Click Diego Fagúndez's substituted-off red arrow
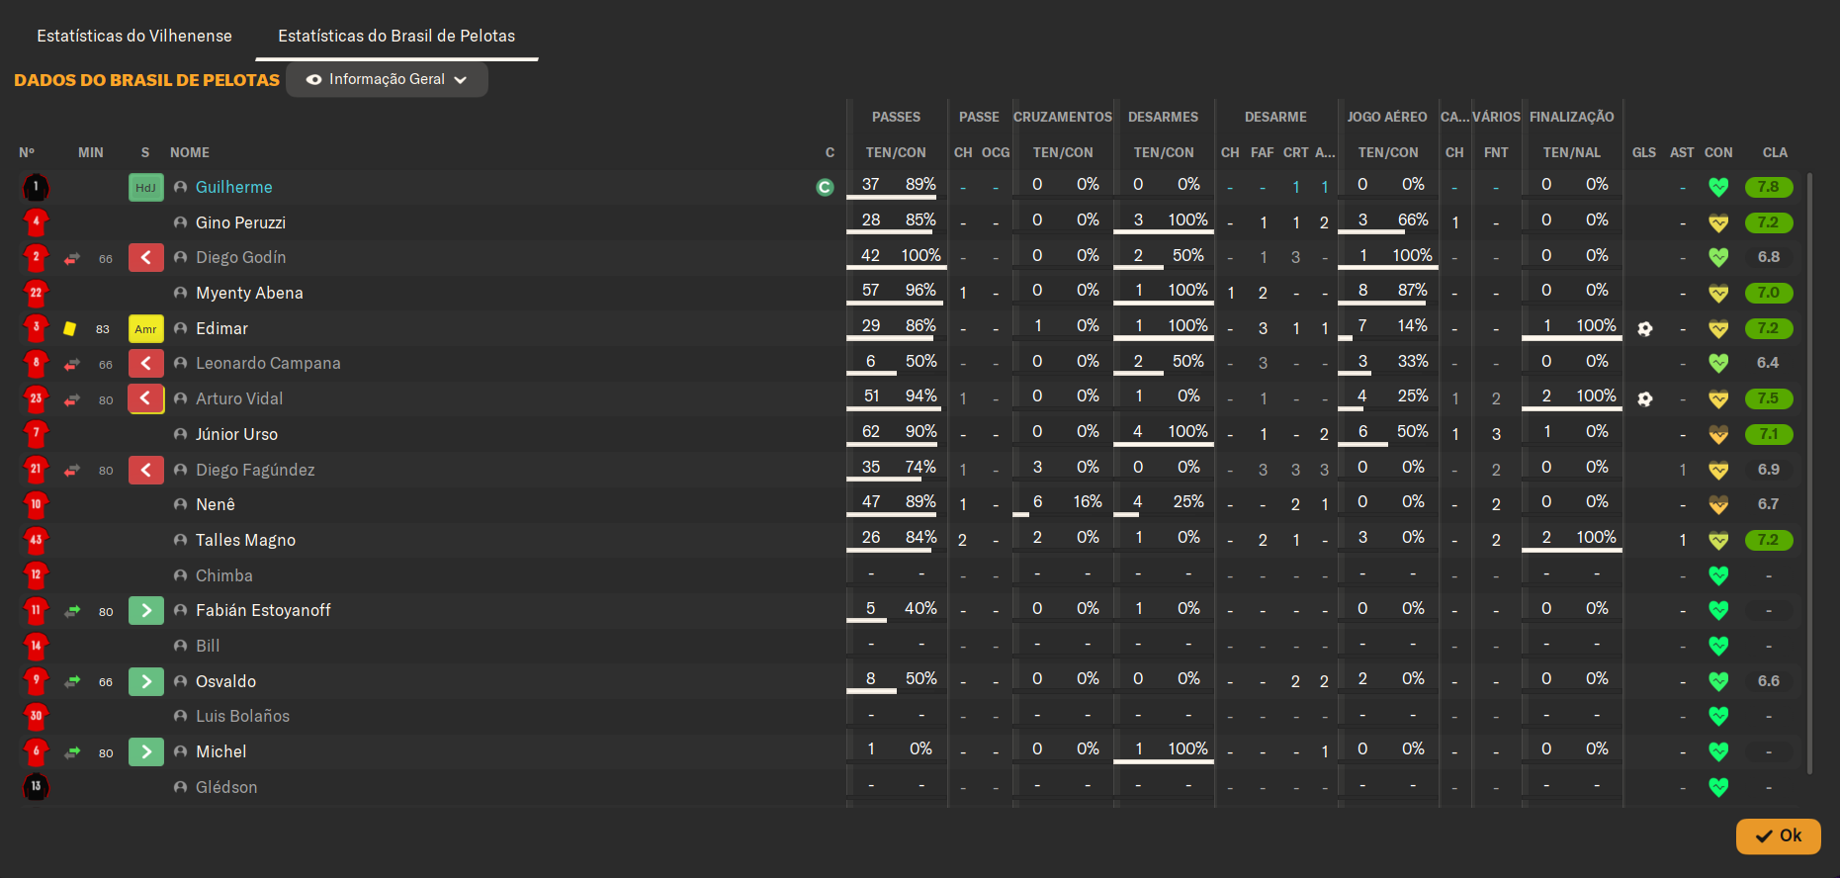1840x878 pixels. point(145,470)
